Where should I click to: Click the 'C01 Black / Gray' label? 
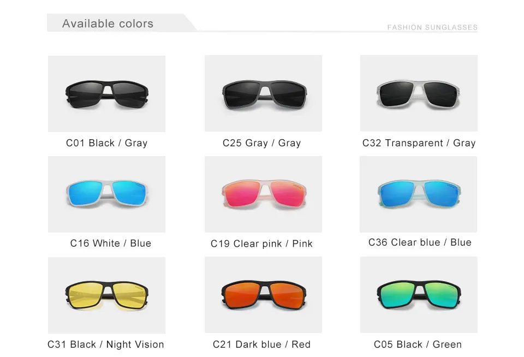click(x=107, y=143)
